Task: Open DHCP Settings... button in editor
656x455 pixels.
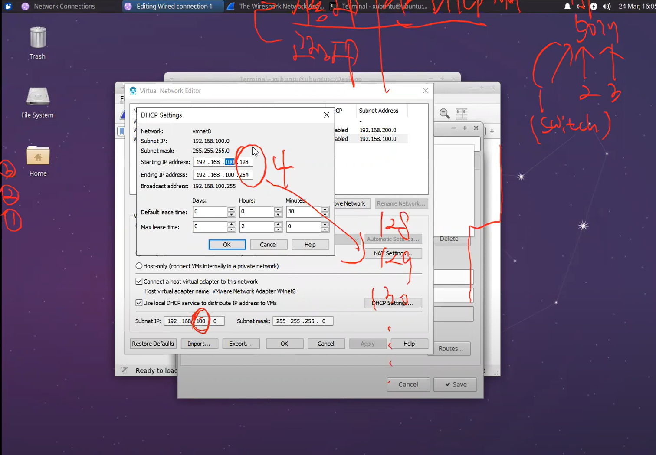Action: click(x=393, y=303)
